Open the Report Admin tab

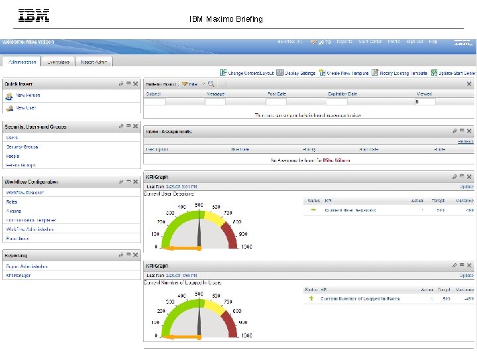(x=94, y=62)
